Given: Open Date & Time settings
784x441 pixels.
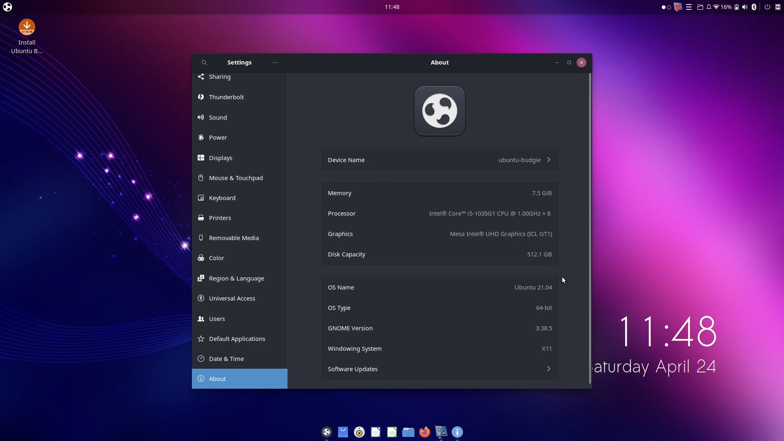Looking at the screenshot, I should pyautogui.click(x=240, y=359).
